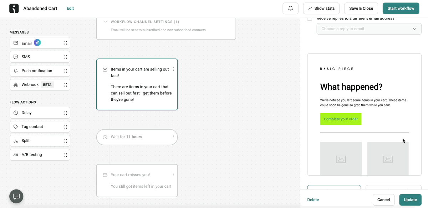The height and width of the screenshot is (208, 428).
Task: Click drag handle of A/B testing block
Action: 66,155
